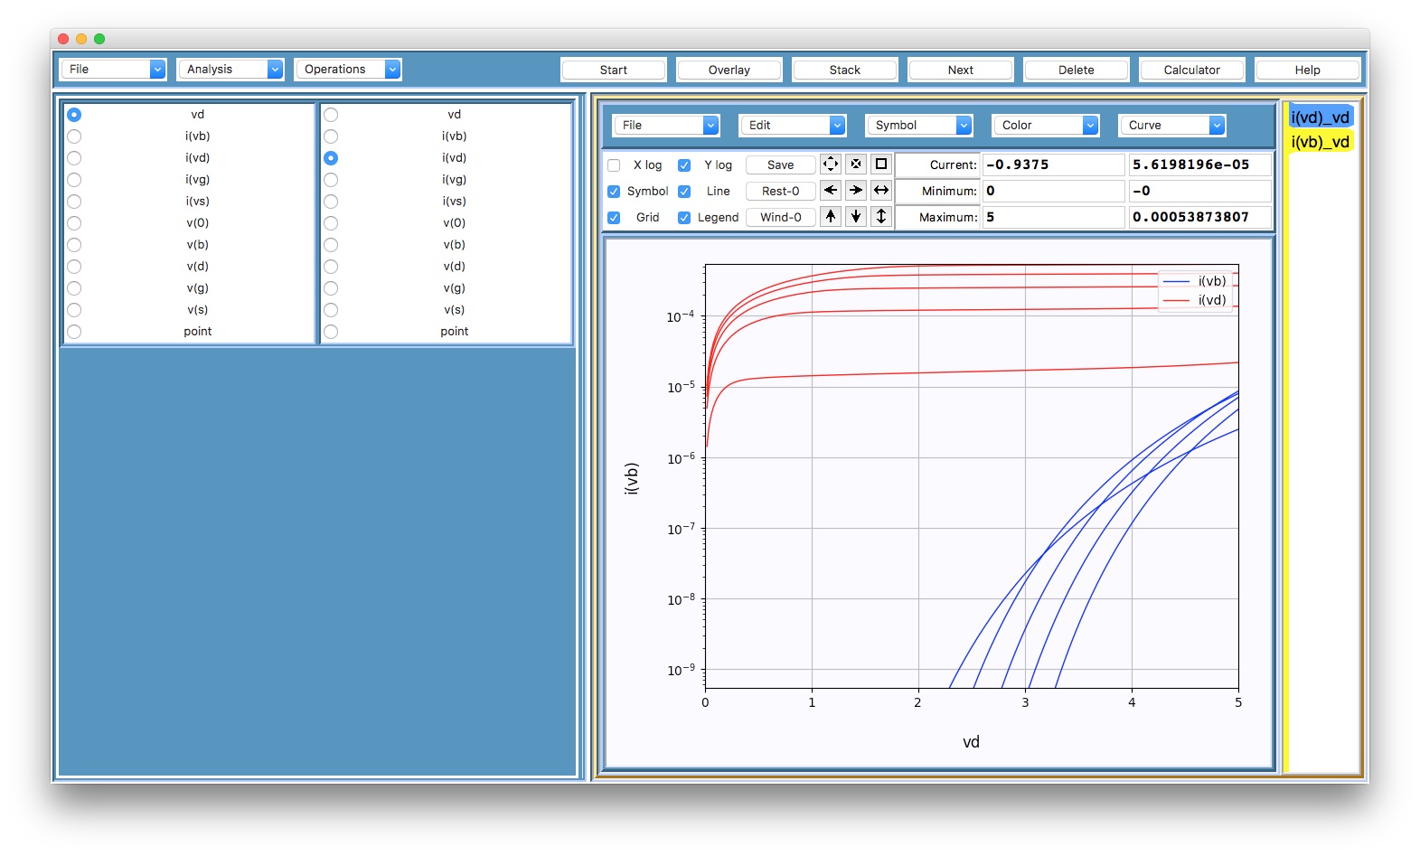
Task: Click the Start button
Action: (614, 70)
